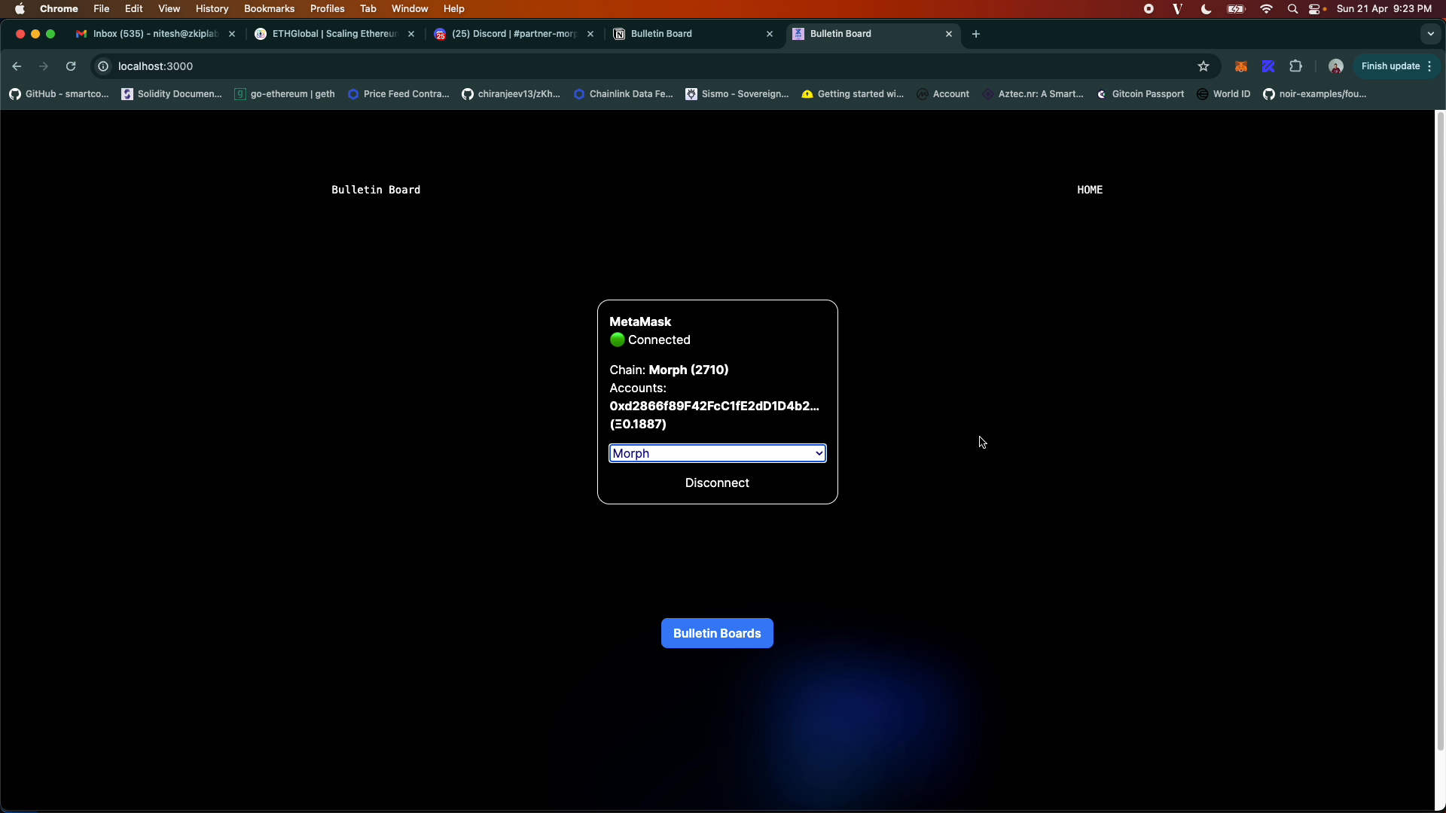The width and height of the screenshot is (1446, 813).
Task: Open the History menu
Action: tap(212, 9)
